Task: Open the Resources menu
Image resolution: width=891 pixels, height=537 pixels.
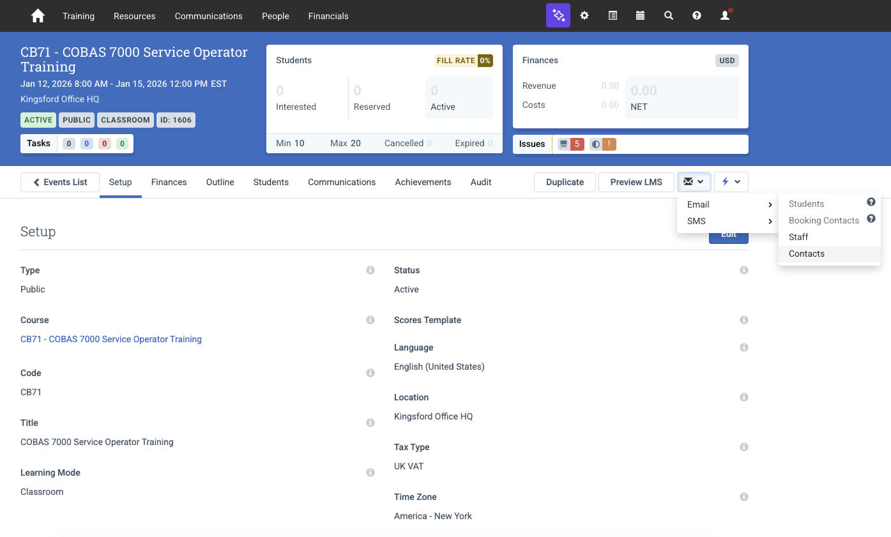Action: click(135, 16)
